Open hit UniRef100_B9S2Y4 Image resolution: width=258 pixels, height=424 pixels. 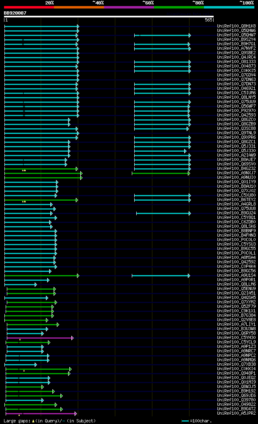pos(237,40)
